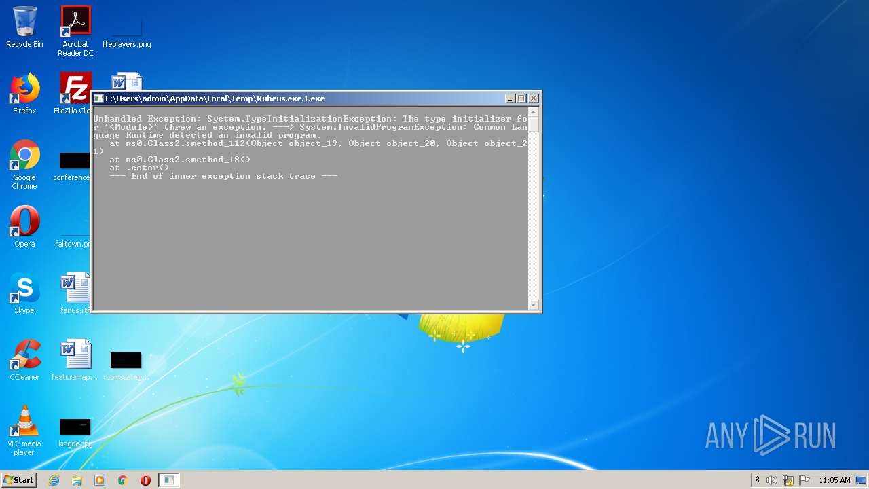Click console scrollbar down arrow
869x489 pixels.
coord(534,305)
